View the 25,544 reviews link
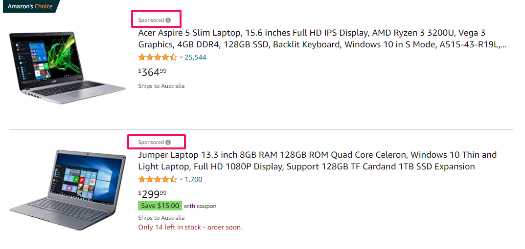This screenshot has height=249, width=525. 195,58
